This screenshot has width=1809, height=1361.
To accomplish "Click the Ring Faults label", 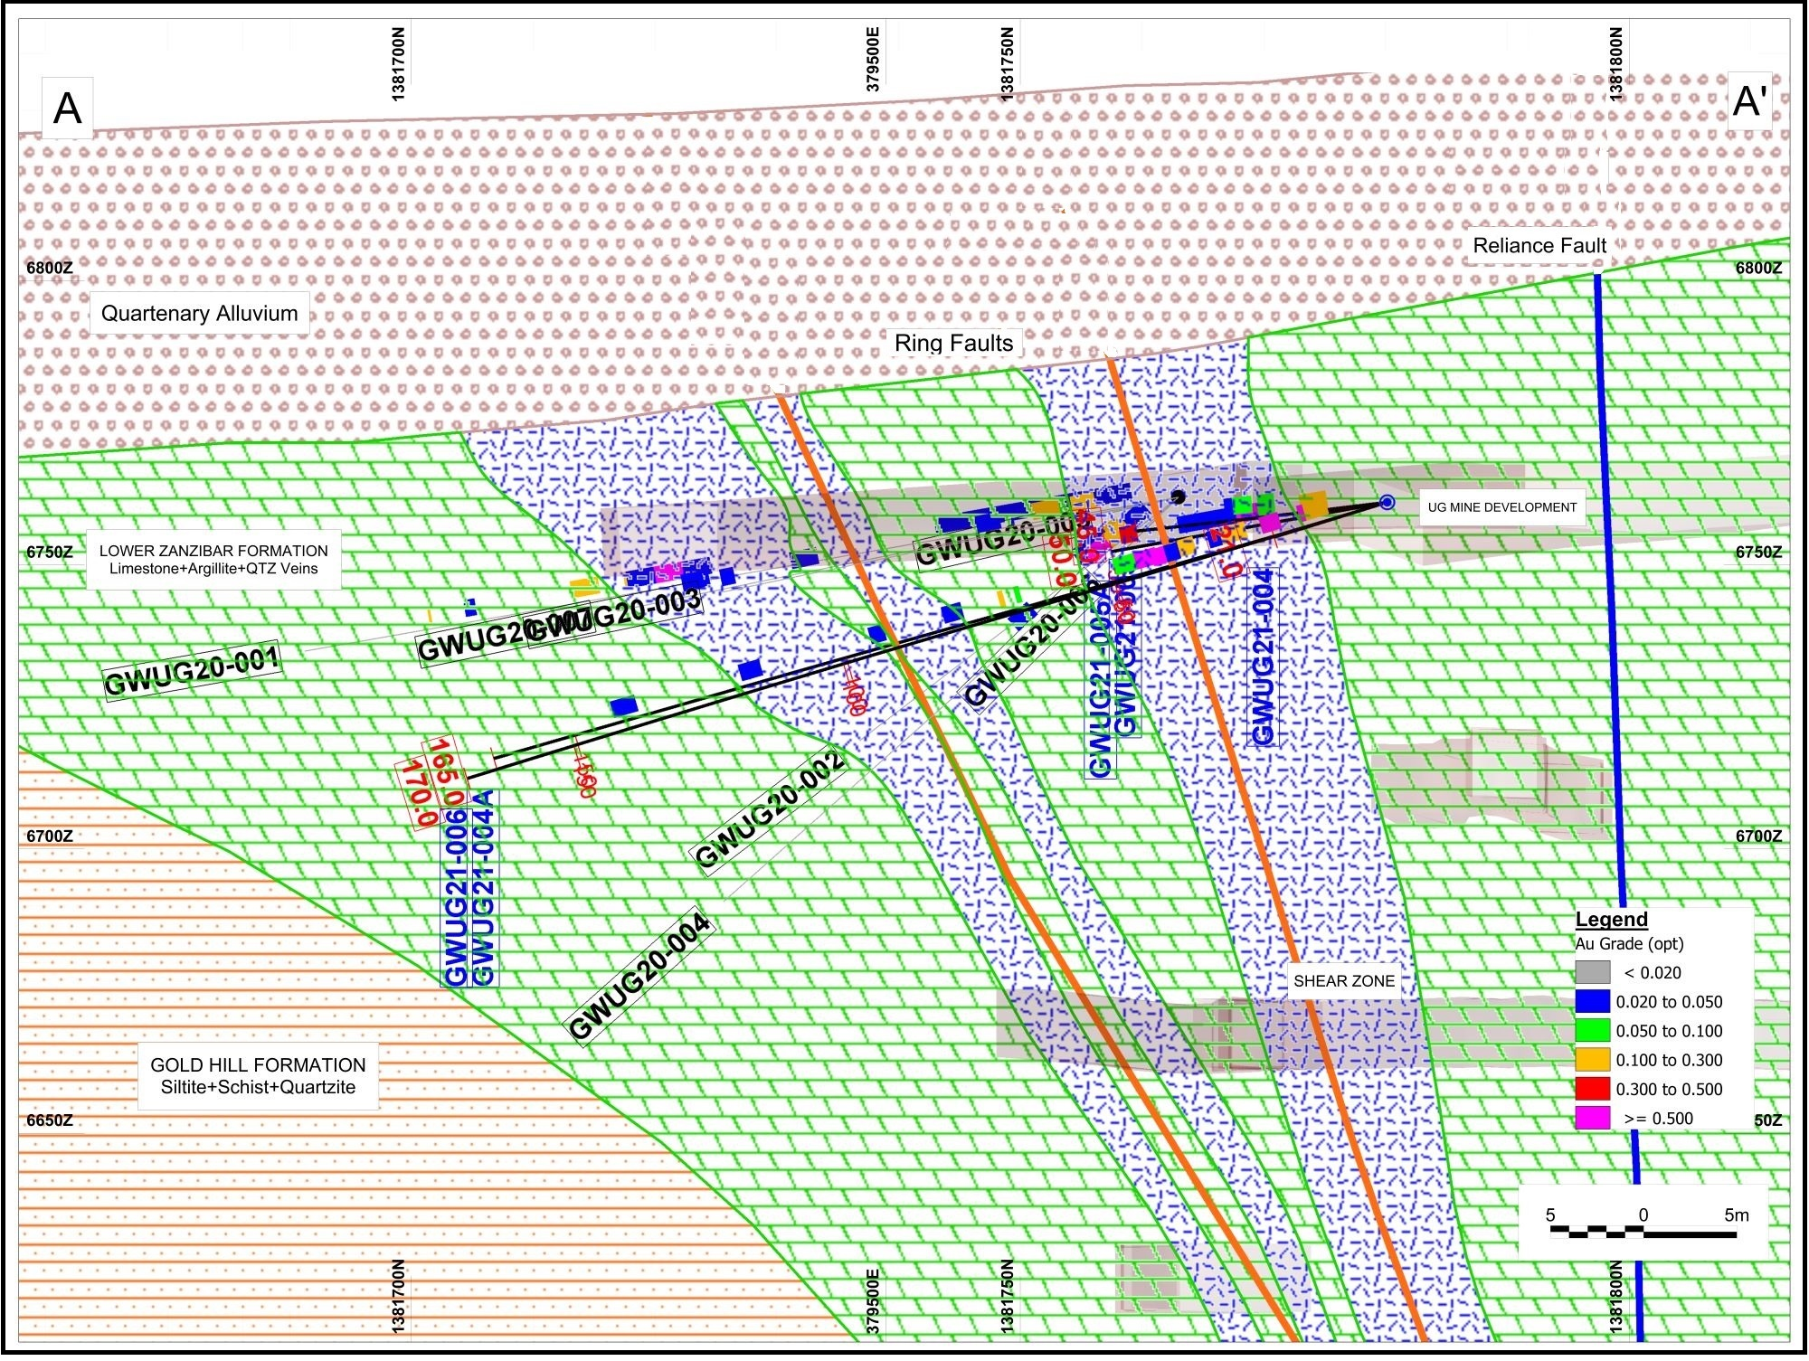I will click(953, 344).
